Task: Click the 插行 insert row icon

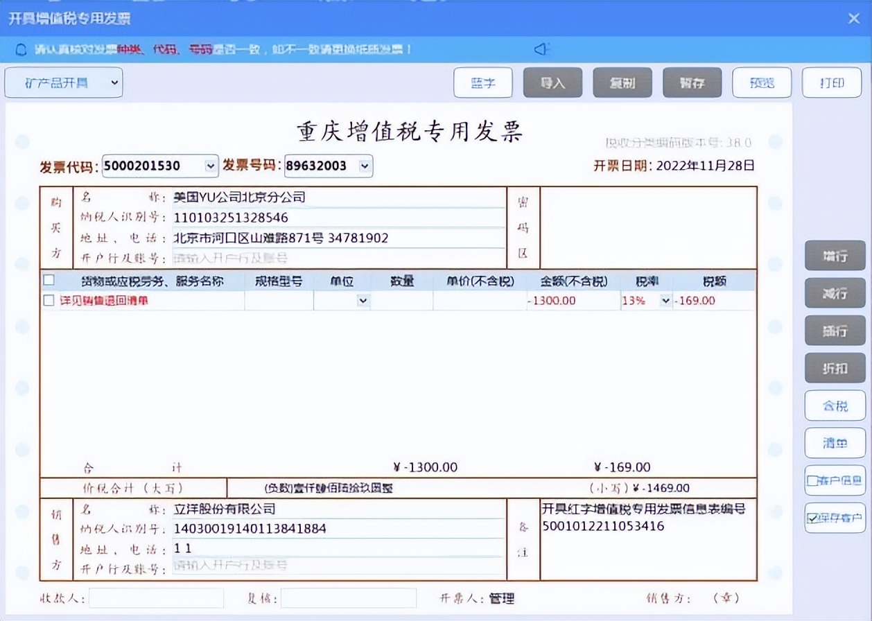Action: [835, 331]
